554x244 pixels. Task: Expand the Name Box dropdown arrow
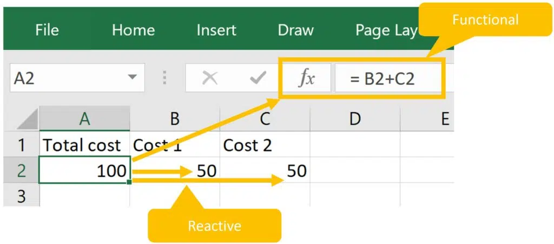(132, 78)
